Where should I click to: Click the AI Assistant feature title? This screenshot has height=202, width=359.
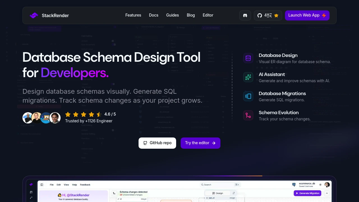(x=272, y=74)
